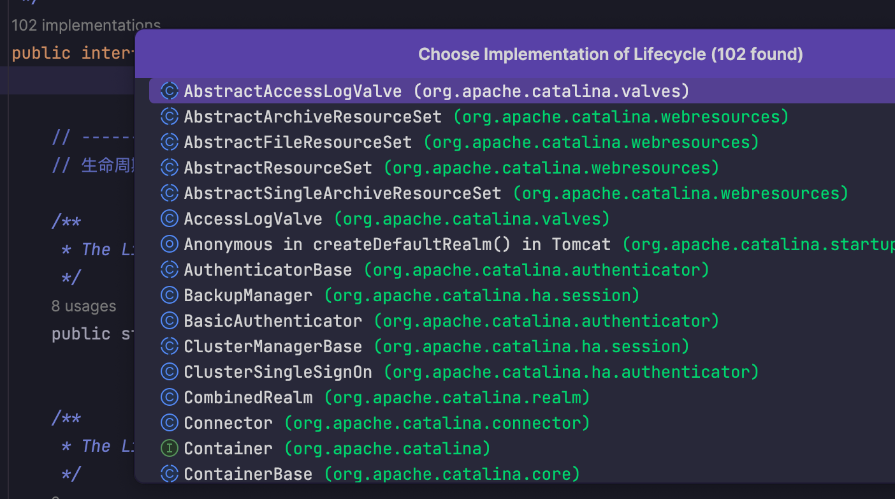The height and width of the screenshot is (499, 895).
Task: Click the AbstractAccessLogValve class icon
Action: (x=169, y=91)
